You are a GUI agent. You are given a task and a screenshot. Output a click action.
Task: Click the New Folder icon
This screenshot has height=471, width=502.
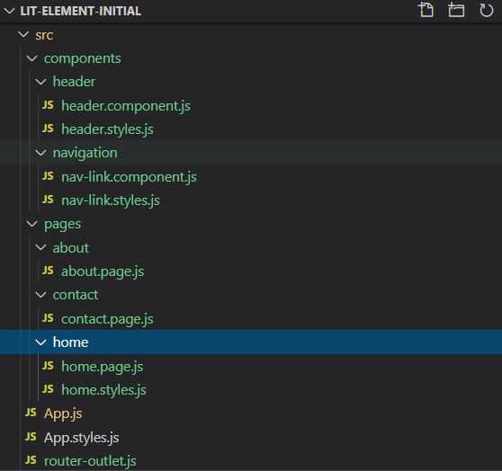456,10
